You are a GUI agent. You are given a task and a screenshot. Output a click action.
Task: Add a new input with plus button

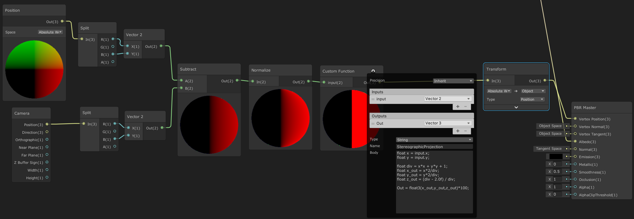[458, 107]
